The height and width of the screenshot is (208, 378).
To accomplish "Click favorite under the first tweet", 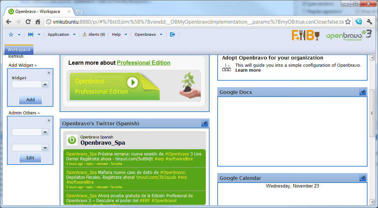I will tap(116, 164).
